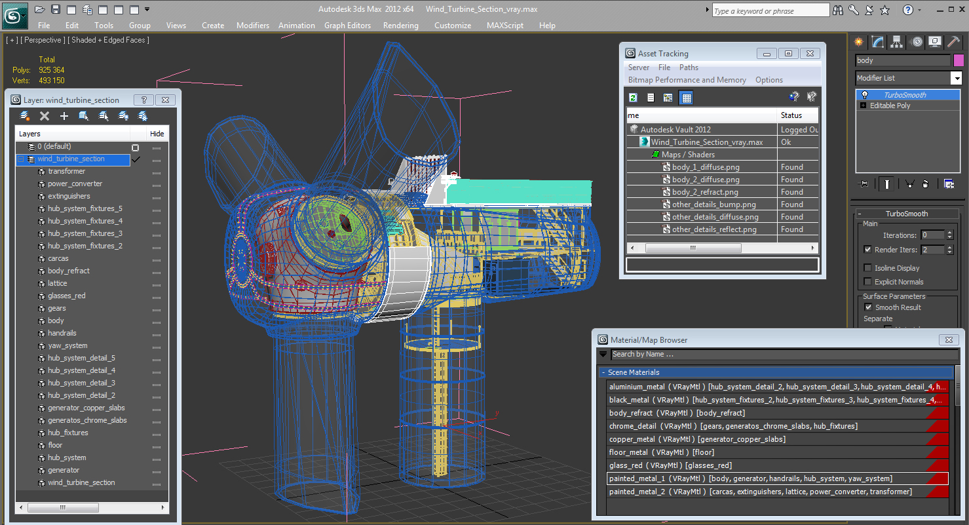Viewport: 969px width, 525px height.
Task: Click the Layers column header
Action: (x=73, y=134)
